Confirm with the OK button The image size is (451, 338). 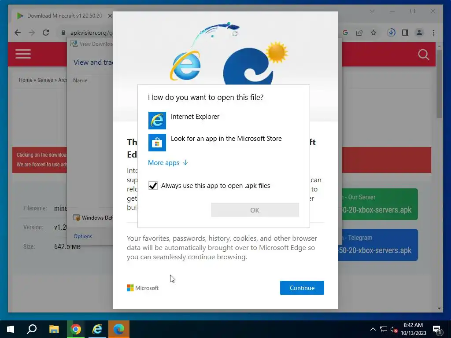pyautogui.click(x=255, y=210)
